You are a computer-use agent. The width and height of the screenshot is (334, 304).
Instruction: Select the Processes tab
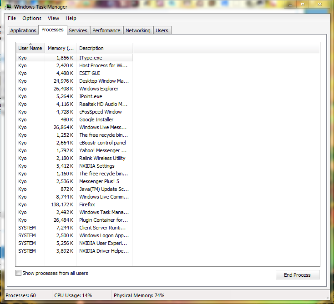(x=52, y=30)
